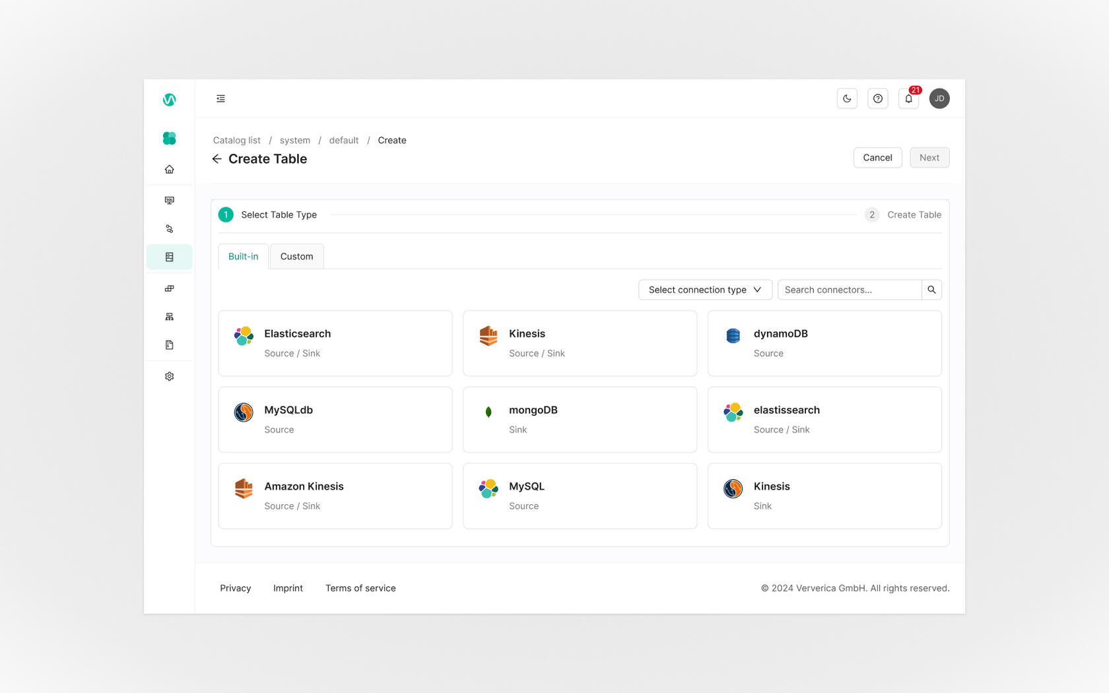Open settings gear icon in sidebar

pyautogui.click(x=169, y=376)
